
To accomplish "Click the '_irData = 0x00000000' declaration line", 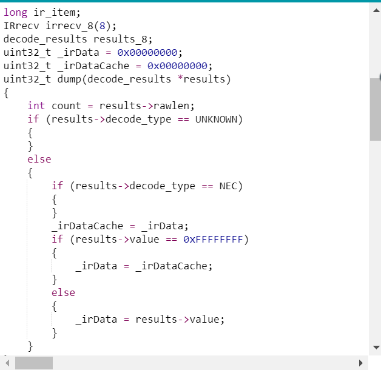I will [x=93, y=53].
